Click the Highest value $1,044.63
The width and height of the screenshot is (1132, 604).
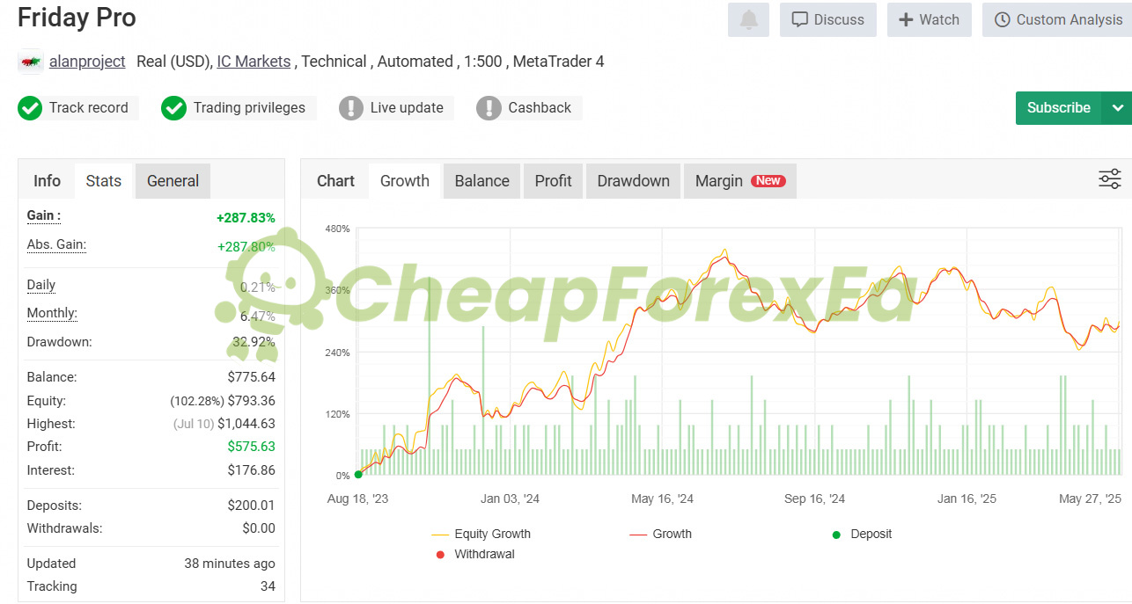click(x=246, y=424)
